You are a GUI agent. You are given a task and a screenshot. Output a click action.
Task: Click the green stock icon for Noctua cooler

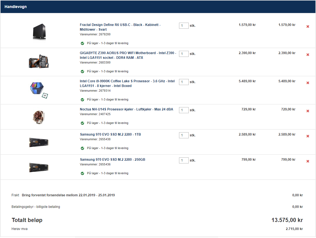(82, 123)
